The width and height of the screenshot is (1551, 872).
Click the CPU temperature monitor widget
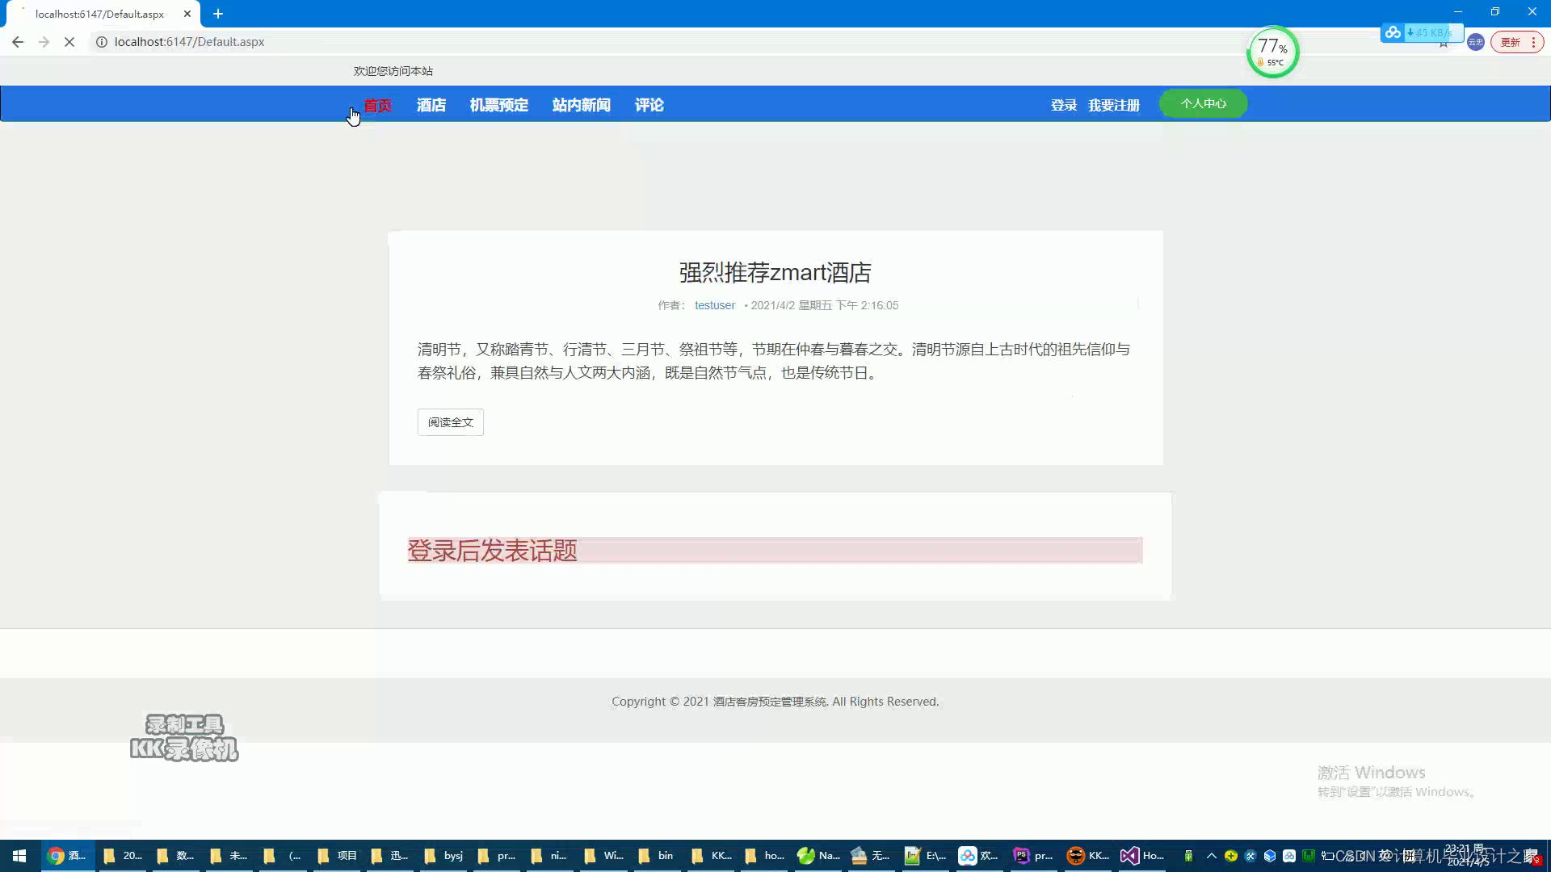point(1272,52)
